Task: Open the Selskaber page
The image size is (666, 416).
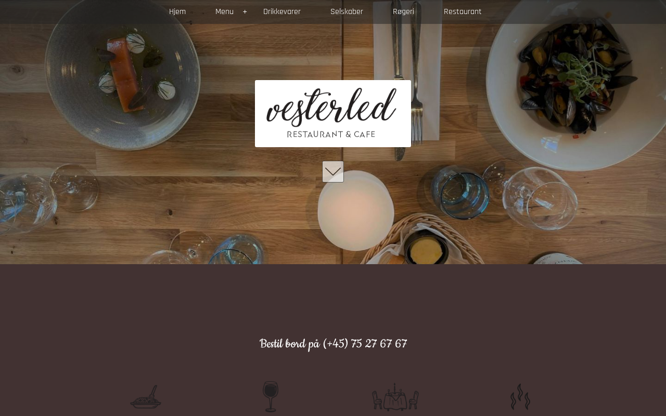Action: tap(347, 12)
